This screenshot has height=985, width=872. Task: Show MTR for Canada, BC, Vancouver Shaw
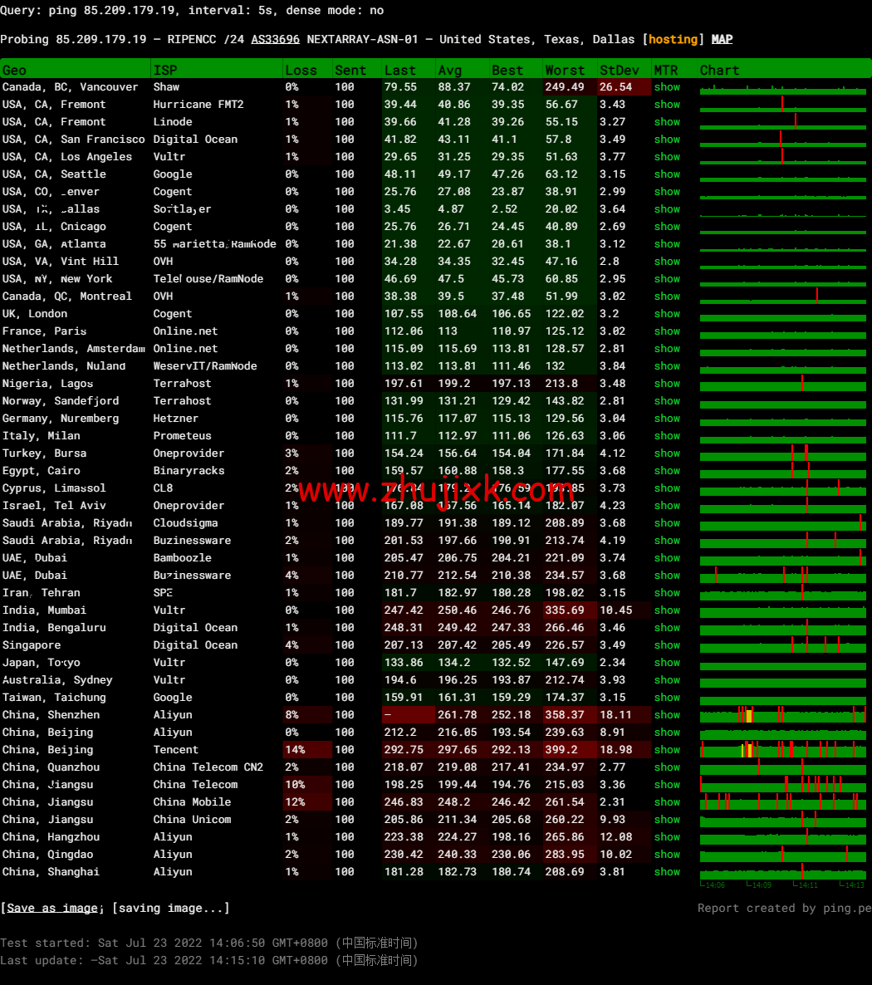tap(666, 87)
